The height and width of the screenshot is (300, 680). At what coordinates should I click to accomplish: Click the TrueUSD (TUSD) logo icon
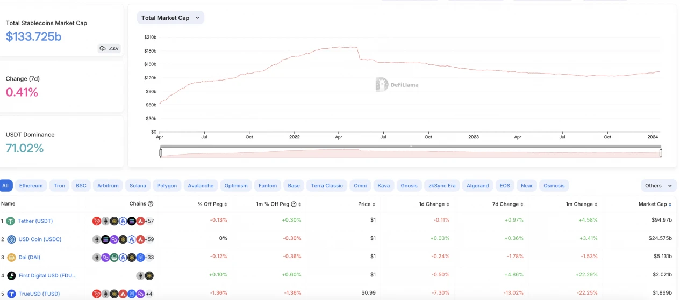(x=11, y=294)
